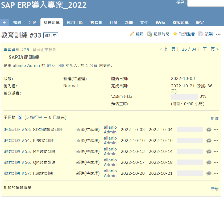This screenshot has width=224, height=200.
Task: Click project title SAP ERP導入專案_2022
Action: coord(44,5)
